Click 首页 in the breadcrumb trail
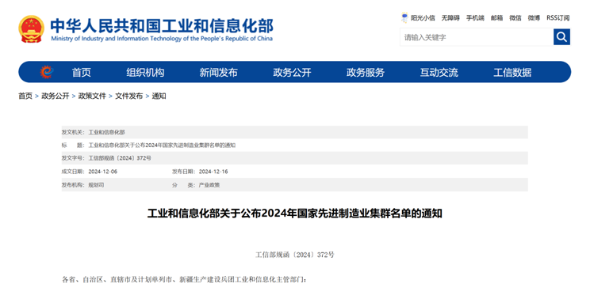Viewport: 594px width, 291px height. click(25, 96)
